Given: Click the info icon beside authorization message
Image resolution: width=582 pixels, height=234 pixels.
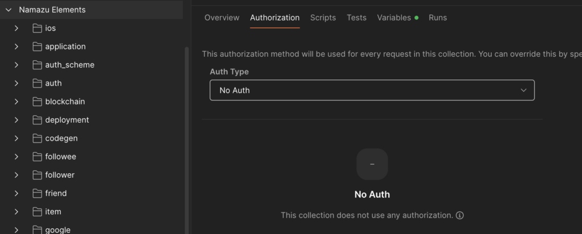Looking at the screenshot, I should point(460,215).
